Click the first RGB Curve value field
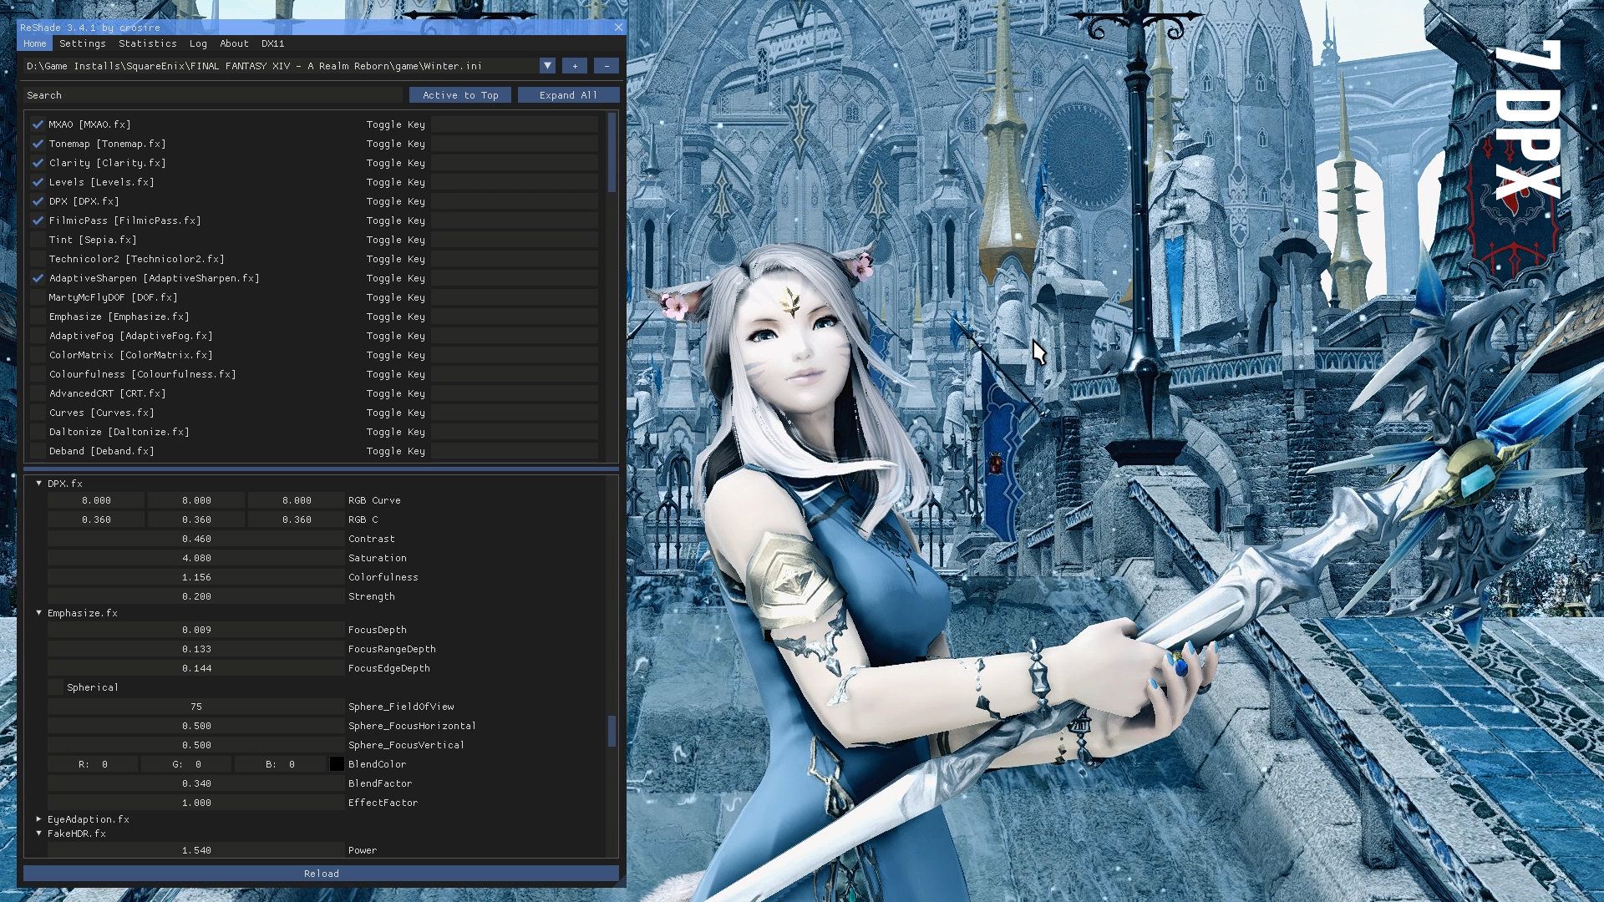Image resolution: width=1604 pixels, height=902 pixels. (96, 500)
